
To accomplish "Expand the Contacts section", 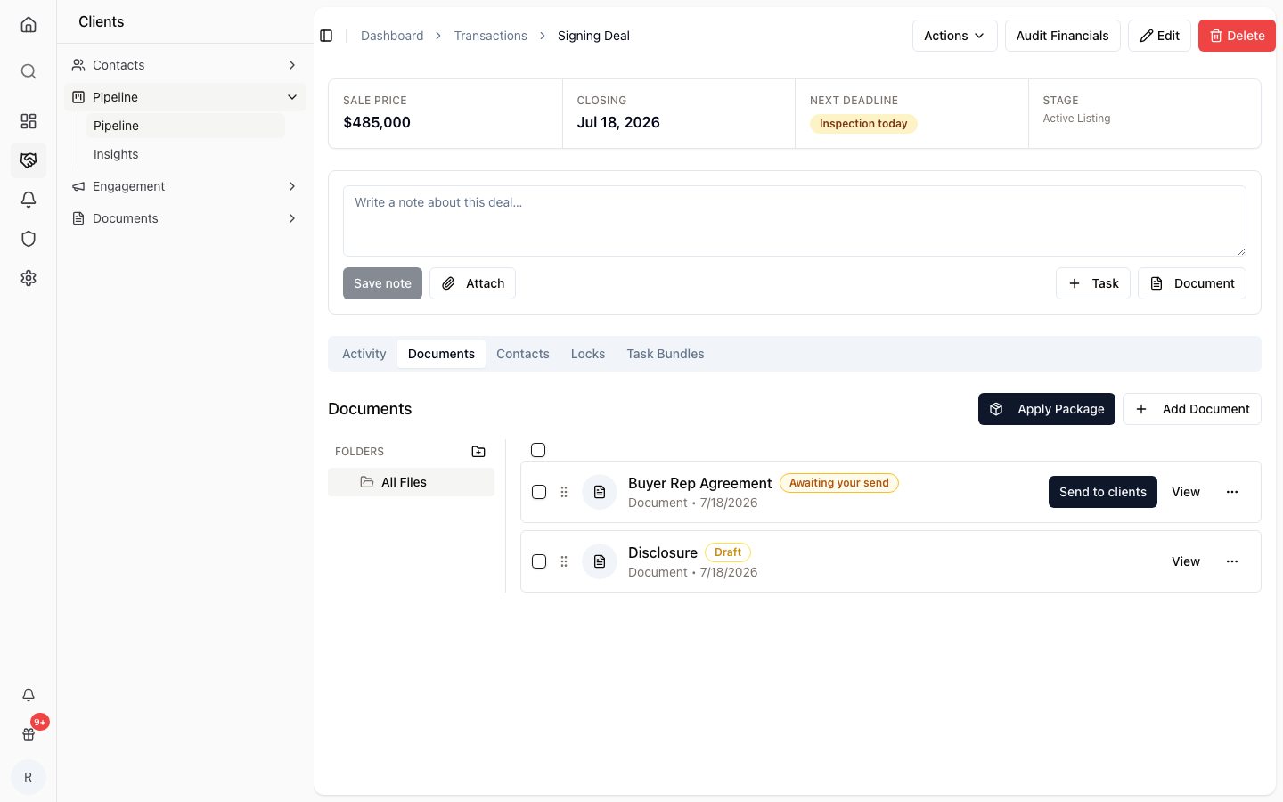I will pos(185,65).
